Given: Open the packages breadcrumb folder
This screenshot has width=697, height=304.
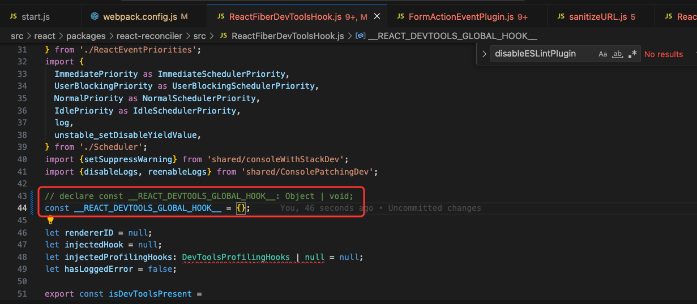Looking at the screenshot, I should point(86,36).
